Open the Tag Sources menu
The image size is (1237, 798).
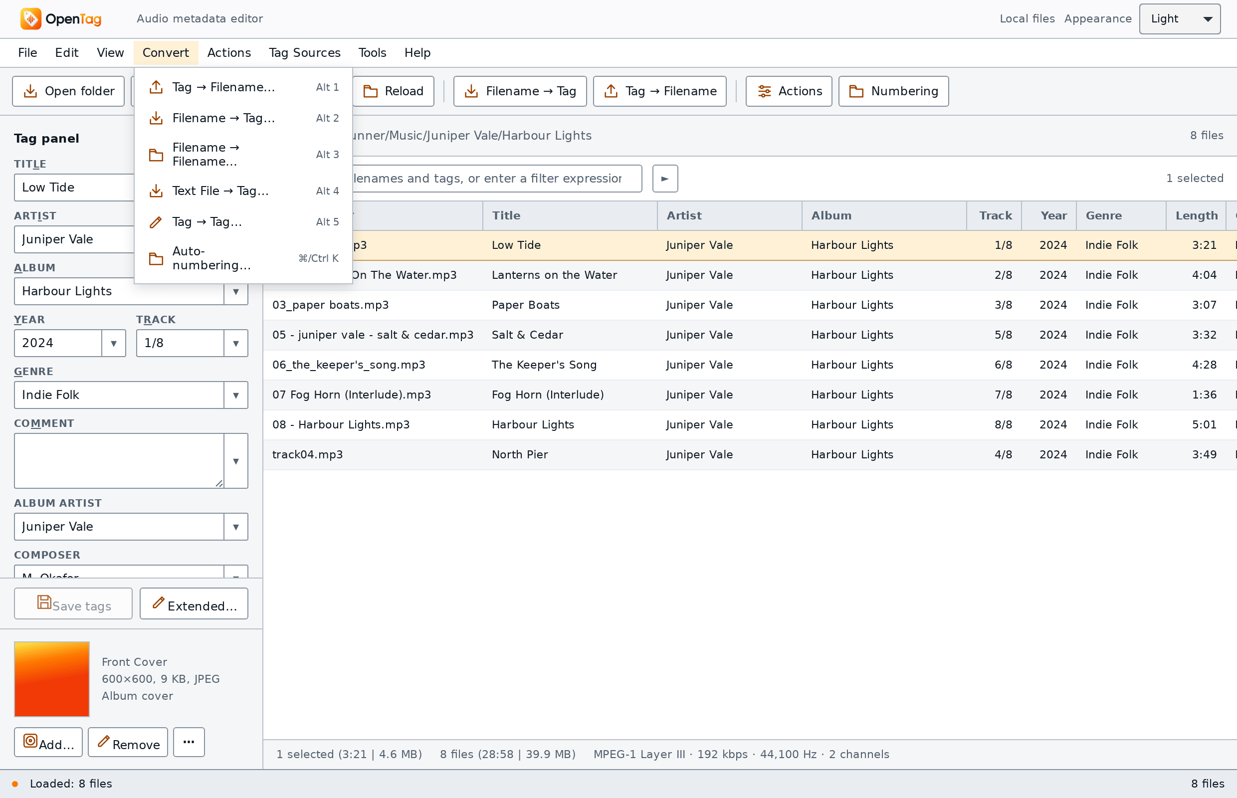pos(305,53)
